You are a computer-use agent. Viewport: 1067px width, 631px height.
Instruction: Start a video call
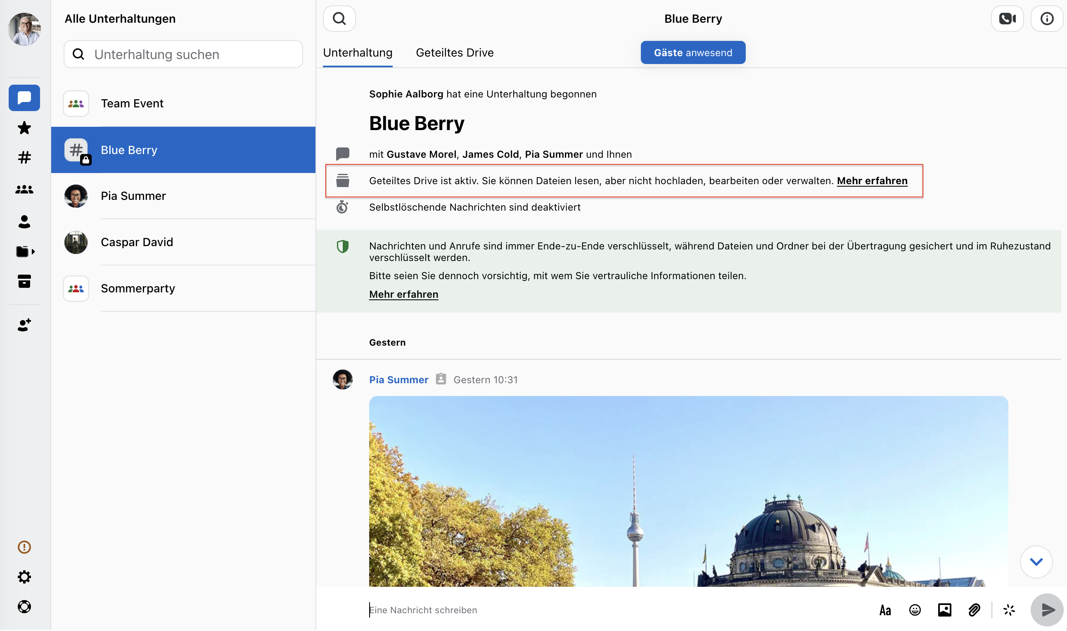[x=1007, y=19]
